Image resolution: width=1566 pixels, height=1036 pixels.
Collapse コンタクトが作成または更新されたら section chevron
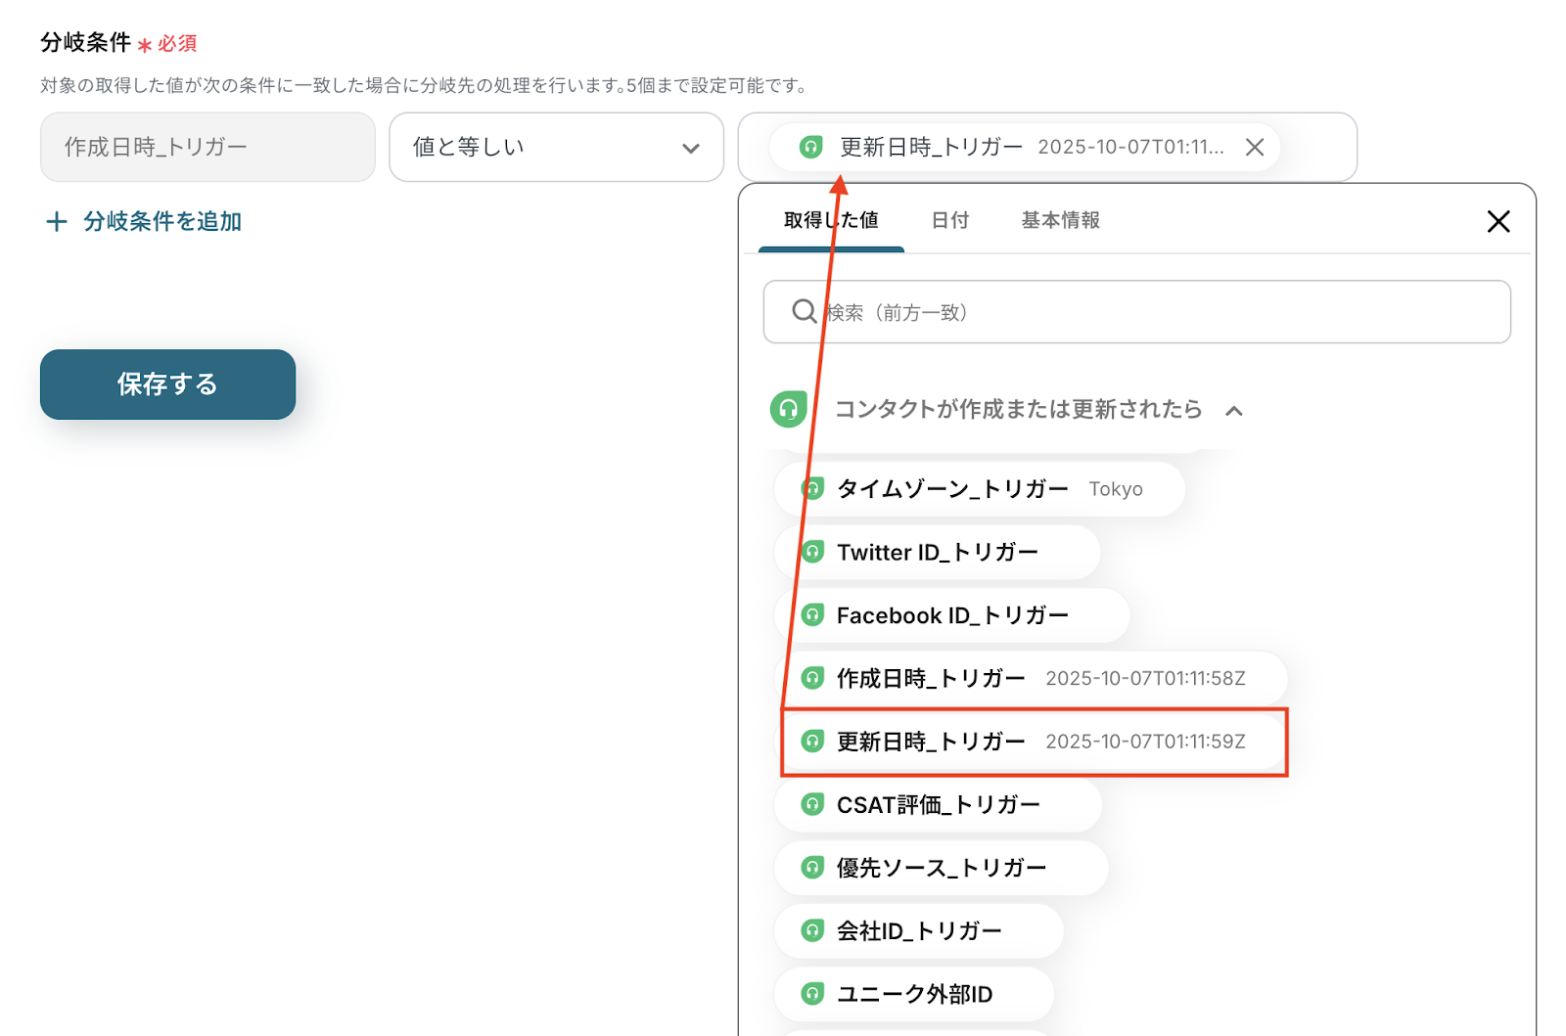point(1234,411)
